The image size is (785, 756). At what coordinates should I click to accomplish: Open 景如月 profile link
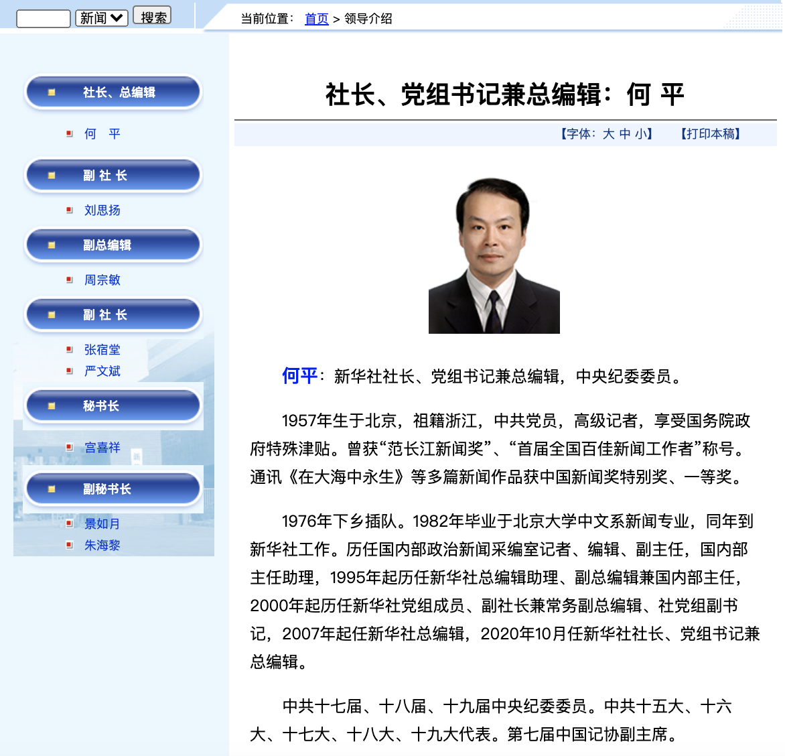(x=102, y=523)
